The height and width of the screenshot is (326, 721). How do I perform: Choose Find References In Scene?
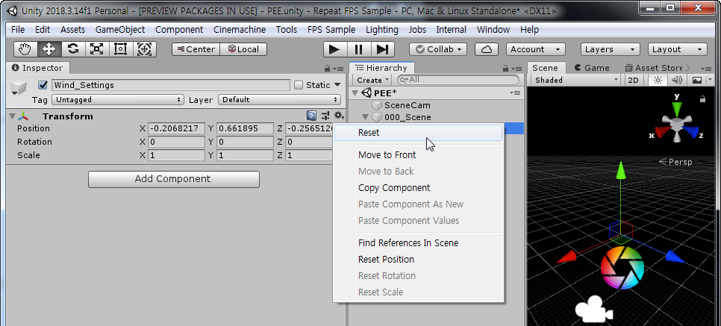click(x=418, y=242)
